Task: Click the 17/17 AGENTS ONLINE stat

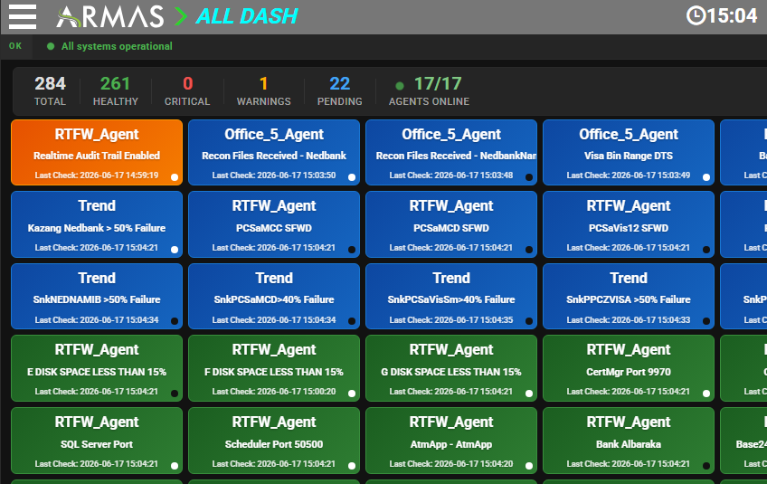Action: [429, 90]
